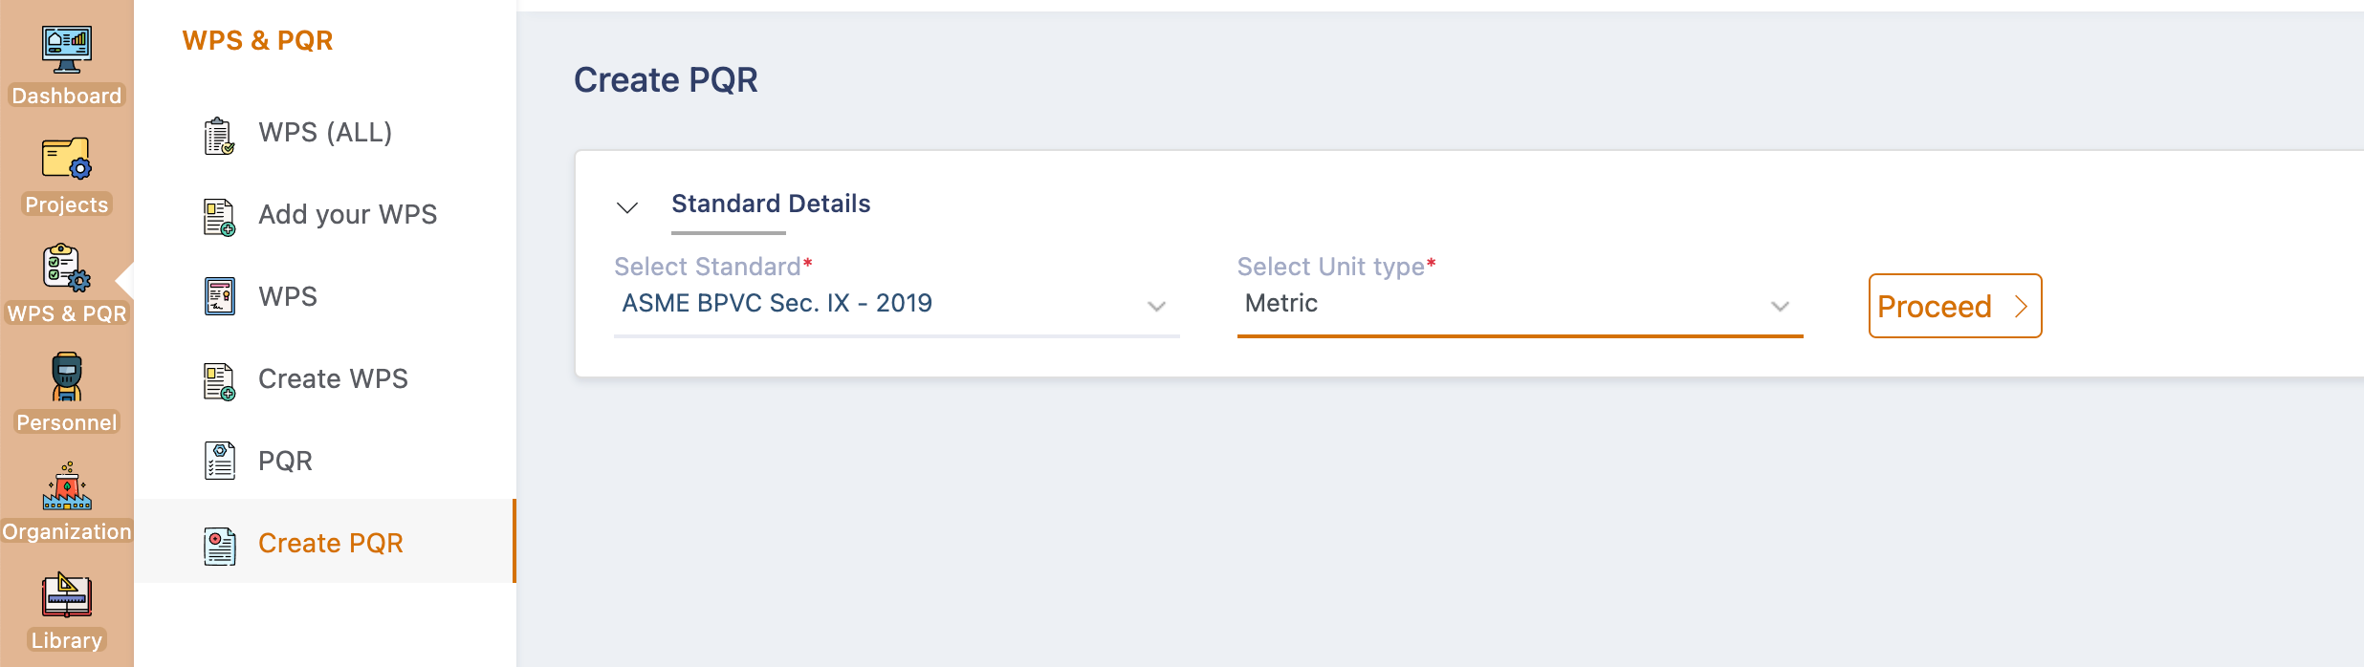This screenshot has width=2364, height=667.
Task: Open the Organization factory icon
Action: coord(67,485)
